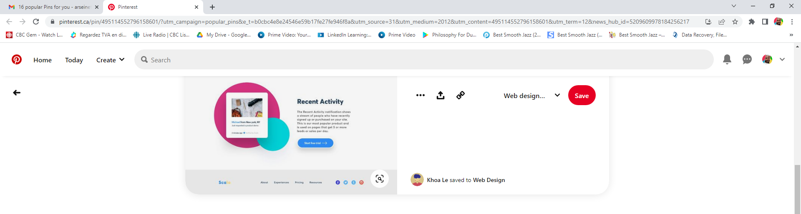Go back using the left arrow

click(17, 93)
